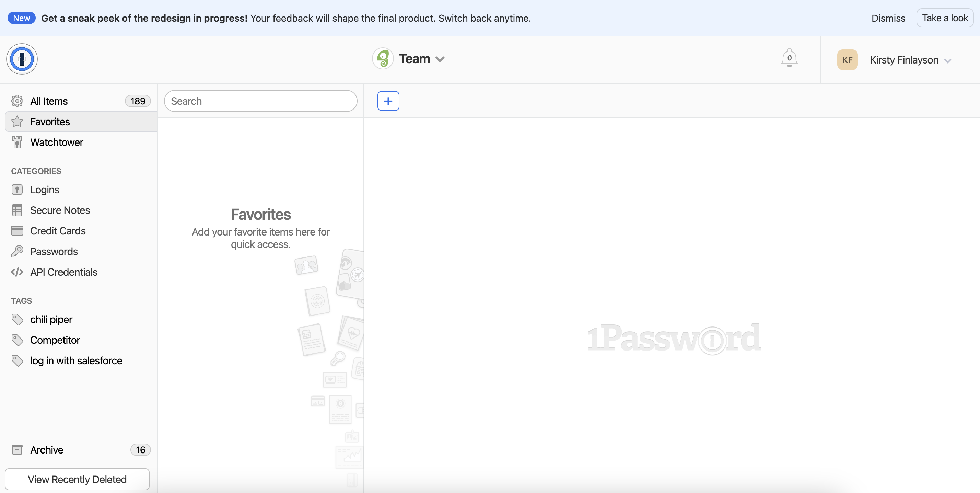Viewport: 980px width, 493px height.
Task: Click Take a look button
Action: click(x=945, y=18)
